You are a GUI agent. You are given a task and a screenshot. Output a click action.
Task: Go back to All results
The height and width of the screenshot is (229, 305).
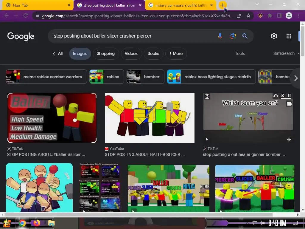point(58,54)
